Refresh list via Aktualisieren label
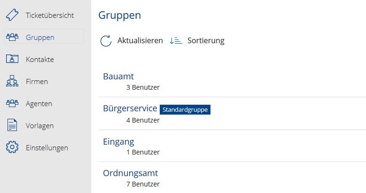The height and width of the screenshot is (193, 366). coord(140,40)
